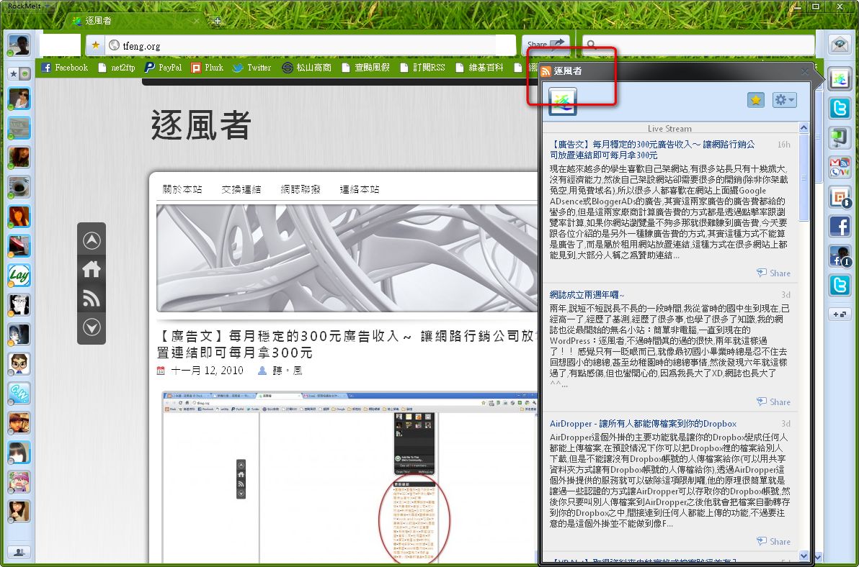Open the Twitter bookmark in bookmarks bar
859x567 pixels.
[x=252, y=67]
